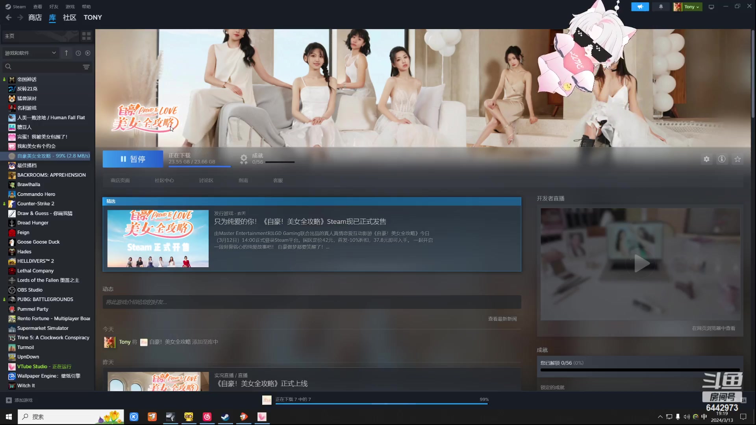Open the 游戏 menu
Screen dimensions: 756x425
tap(70, 7)
